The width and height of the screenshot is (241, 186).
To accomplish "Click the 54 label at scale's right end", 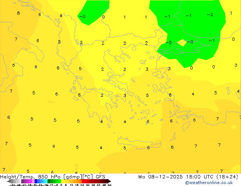I will coord(109,185).
